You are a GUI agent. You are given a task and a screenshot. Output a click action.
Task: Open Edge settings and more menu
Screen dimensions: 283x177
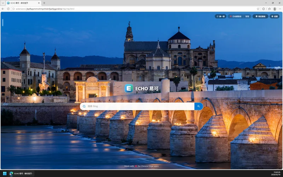tap(280, 8)
